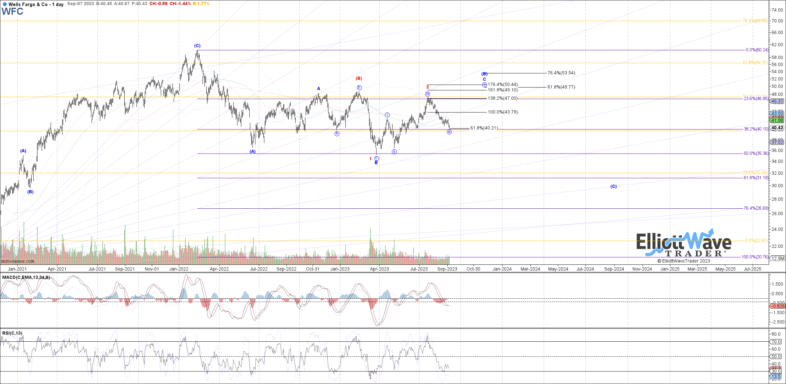Select the (C) wave label at 2022 peak
Image resolution: width=786 pixels, height=384 pixels.
point(197,46)
